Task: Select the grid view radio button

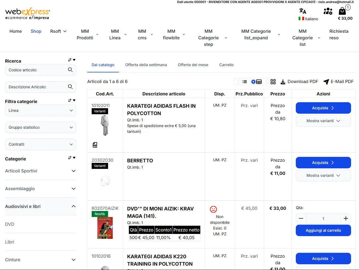Action: (x=268, y=82)
